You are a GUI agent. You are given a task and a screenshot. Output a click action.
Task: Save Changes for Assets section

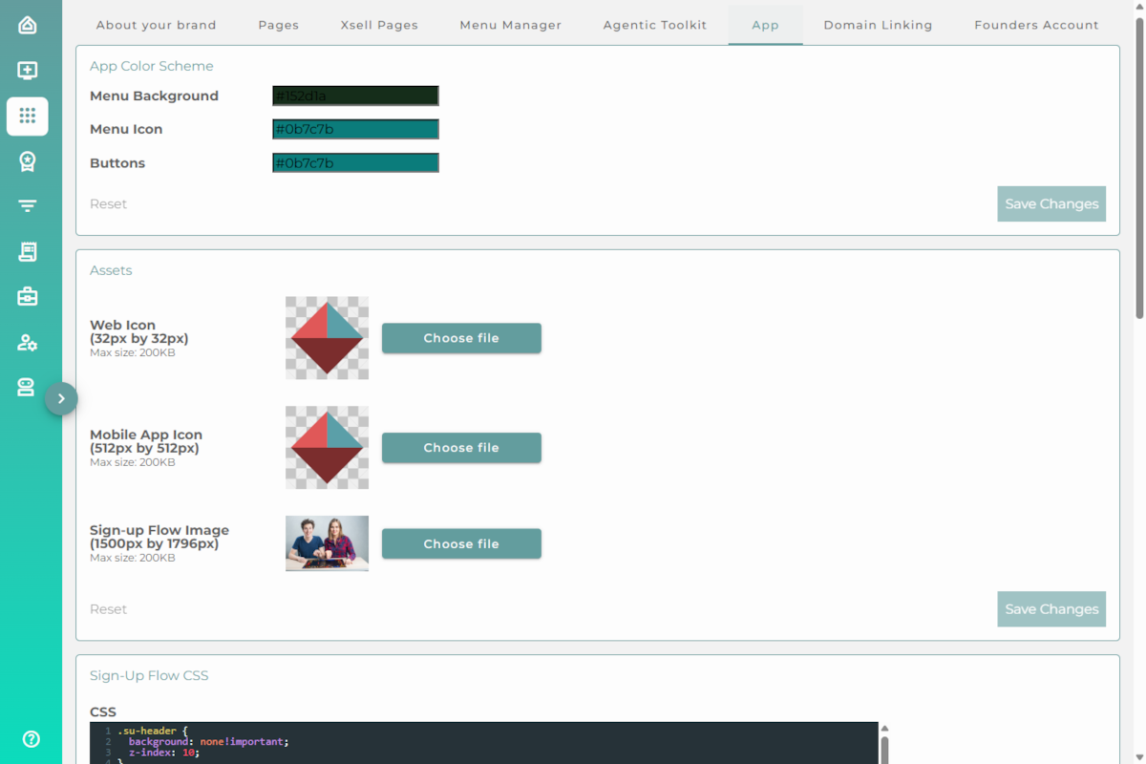pyautogui.click(x=1051, y=609)
